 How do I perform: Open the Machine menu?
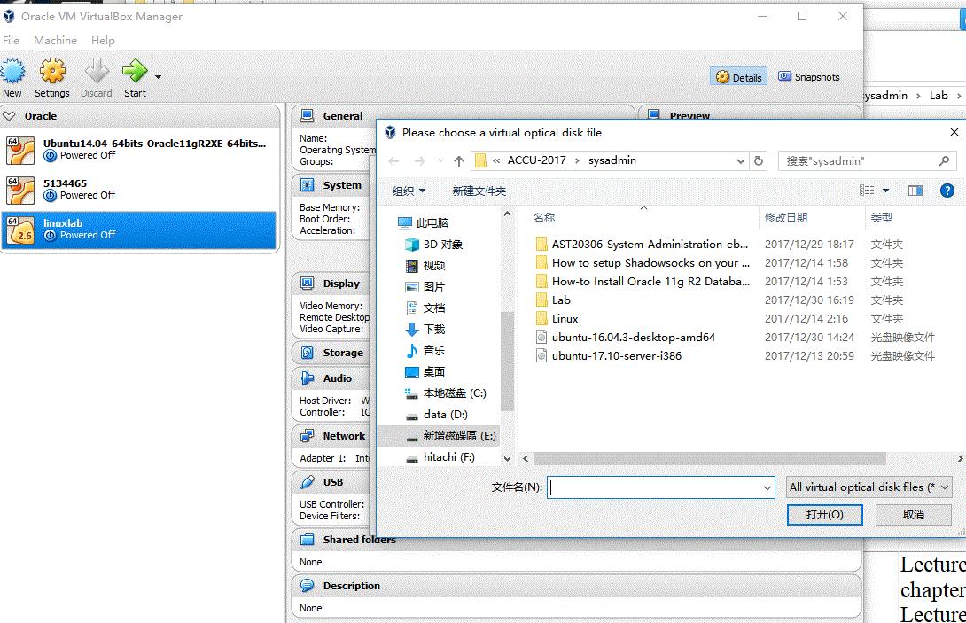pyautogui.click(x=56, y=40)
